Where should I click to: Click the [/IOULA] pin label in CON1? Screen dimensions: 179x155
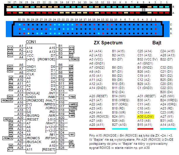tap(33, 93)
